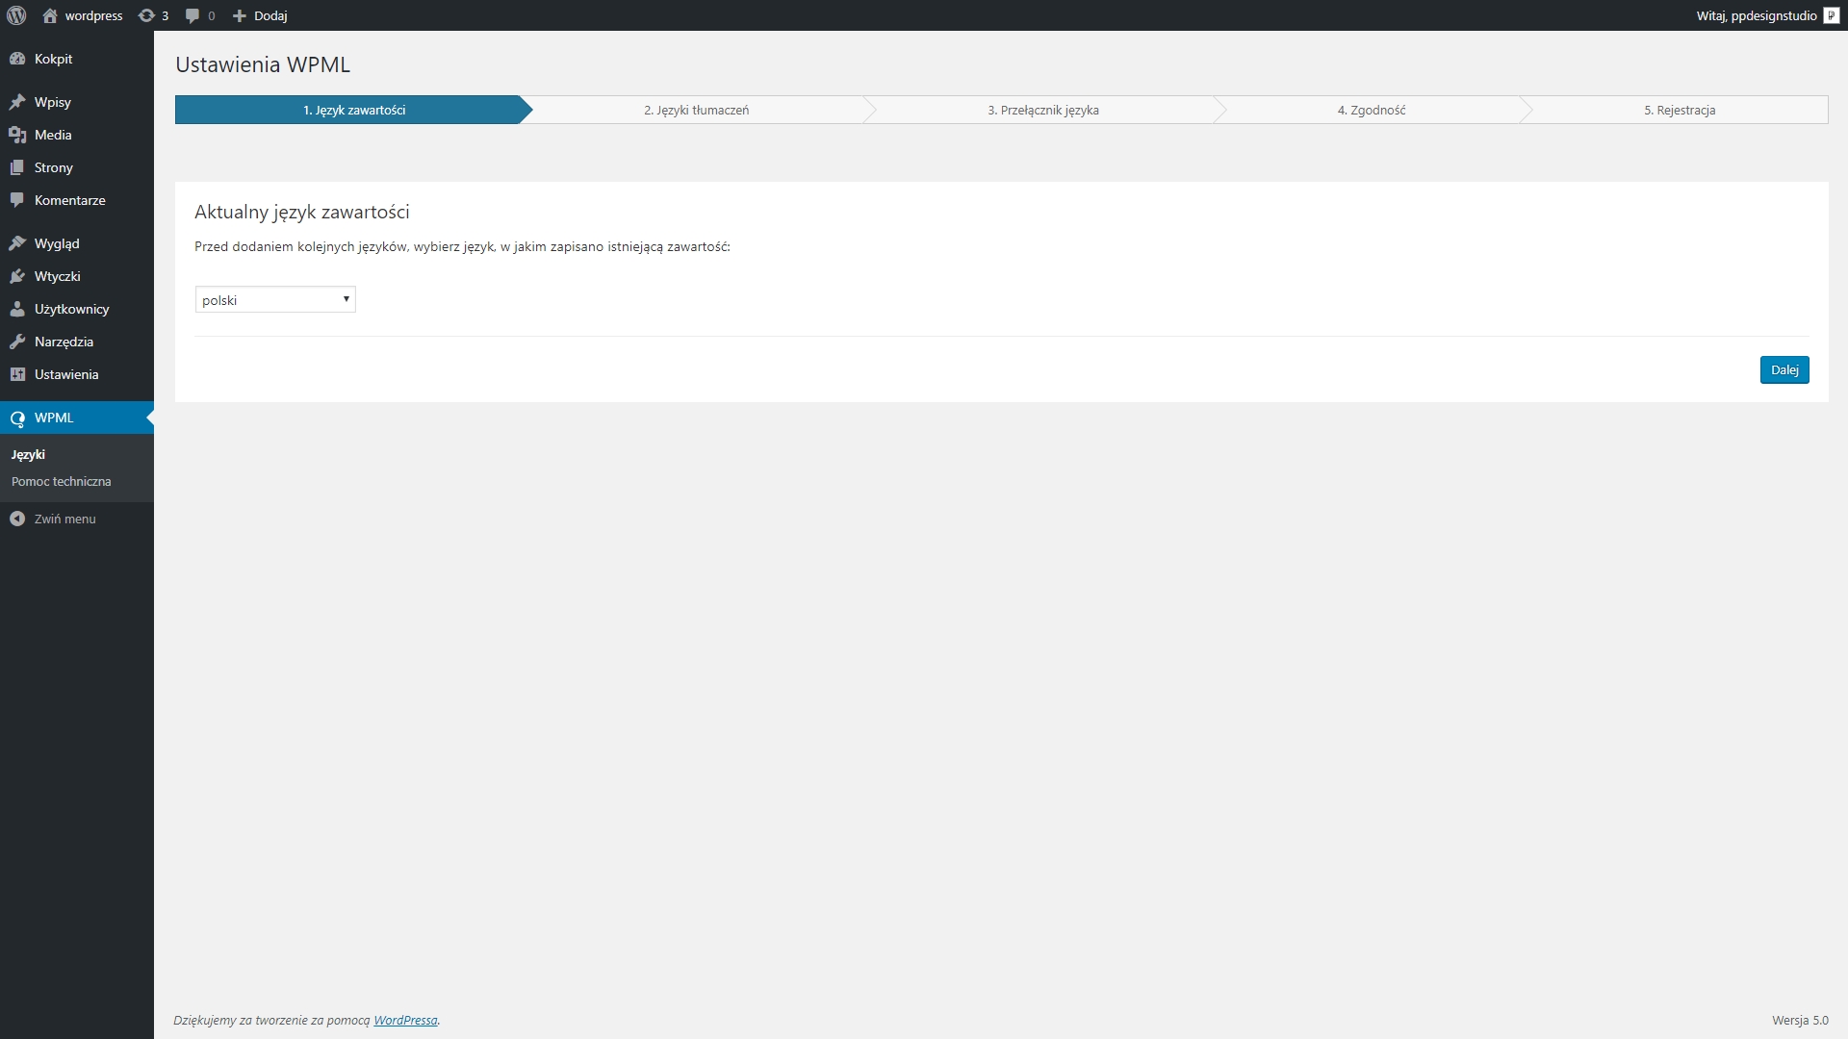
Task: Click the Media icon in sidebar
Action: [17, 135]
